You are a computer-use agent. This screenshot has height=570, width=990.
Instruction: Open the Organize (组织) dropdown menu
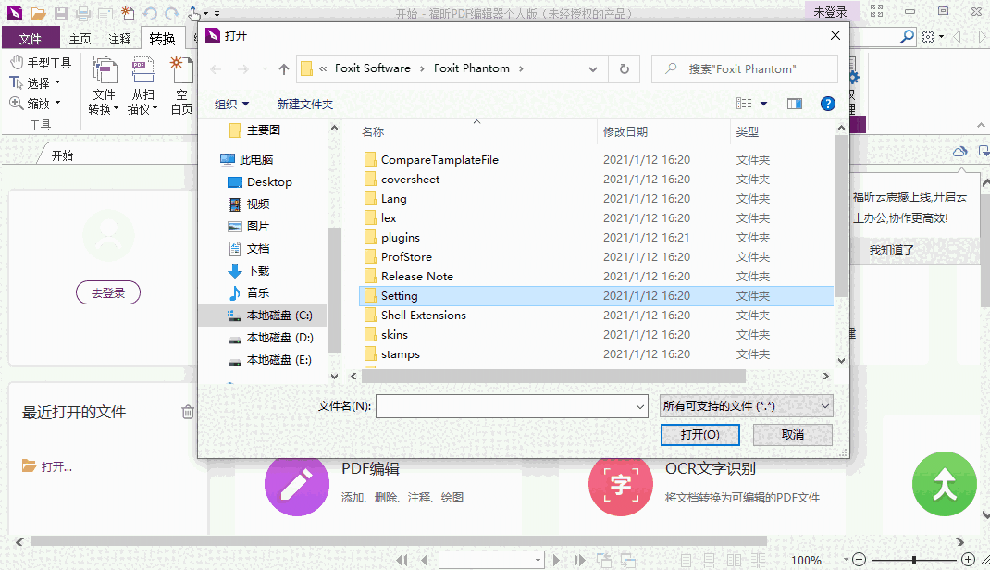click(x=231, y=105)
